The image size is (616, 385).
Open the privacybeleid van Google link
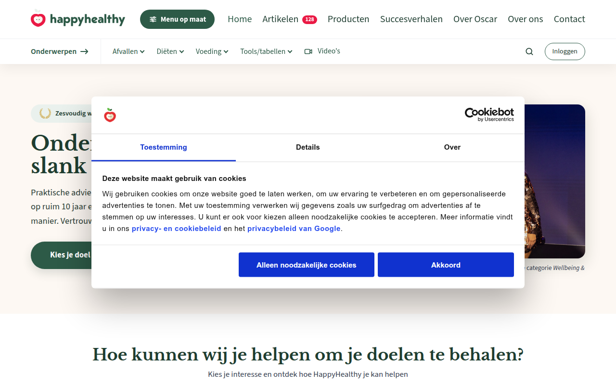pos(294,229)
